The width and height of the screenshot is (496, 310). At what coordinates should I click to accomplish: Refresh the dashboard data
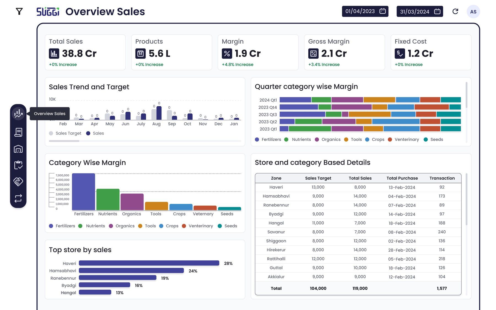455,11
